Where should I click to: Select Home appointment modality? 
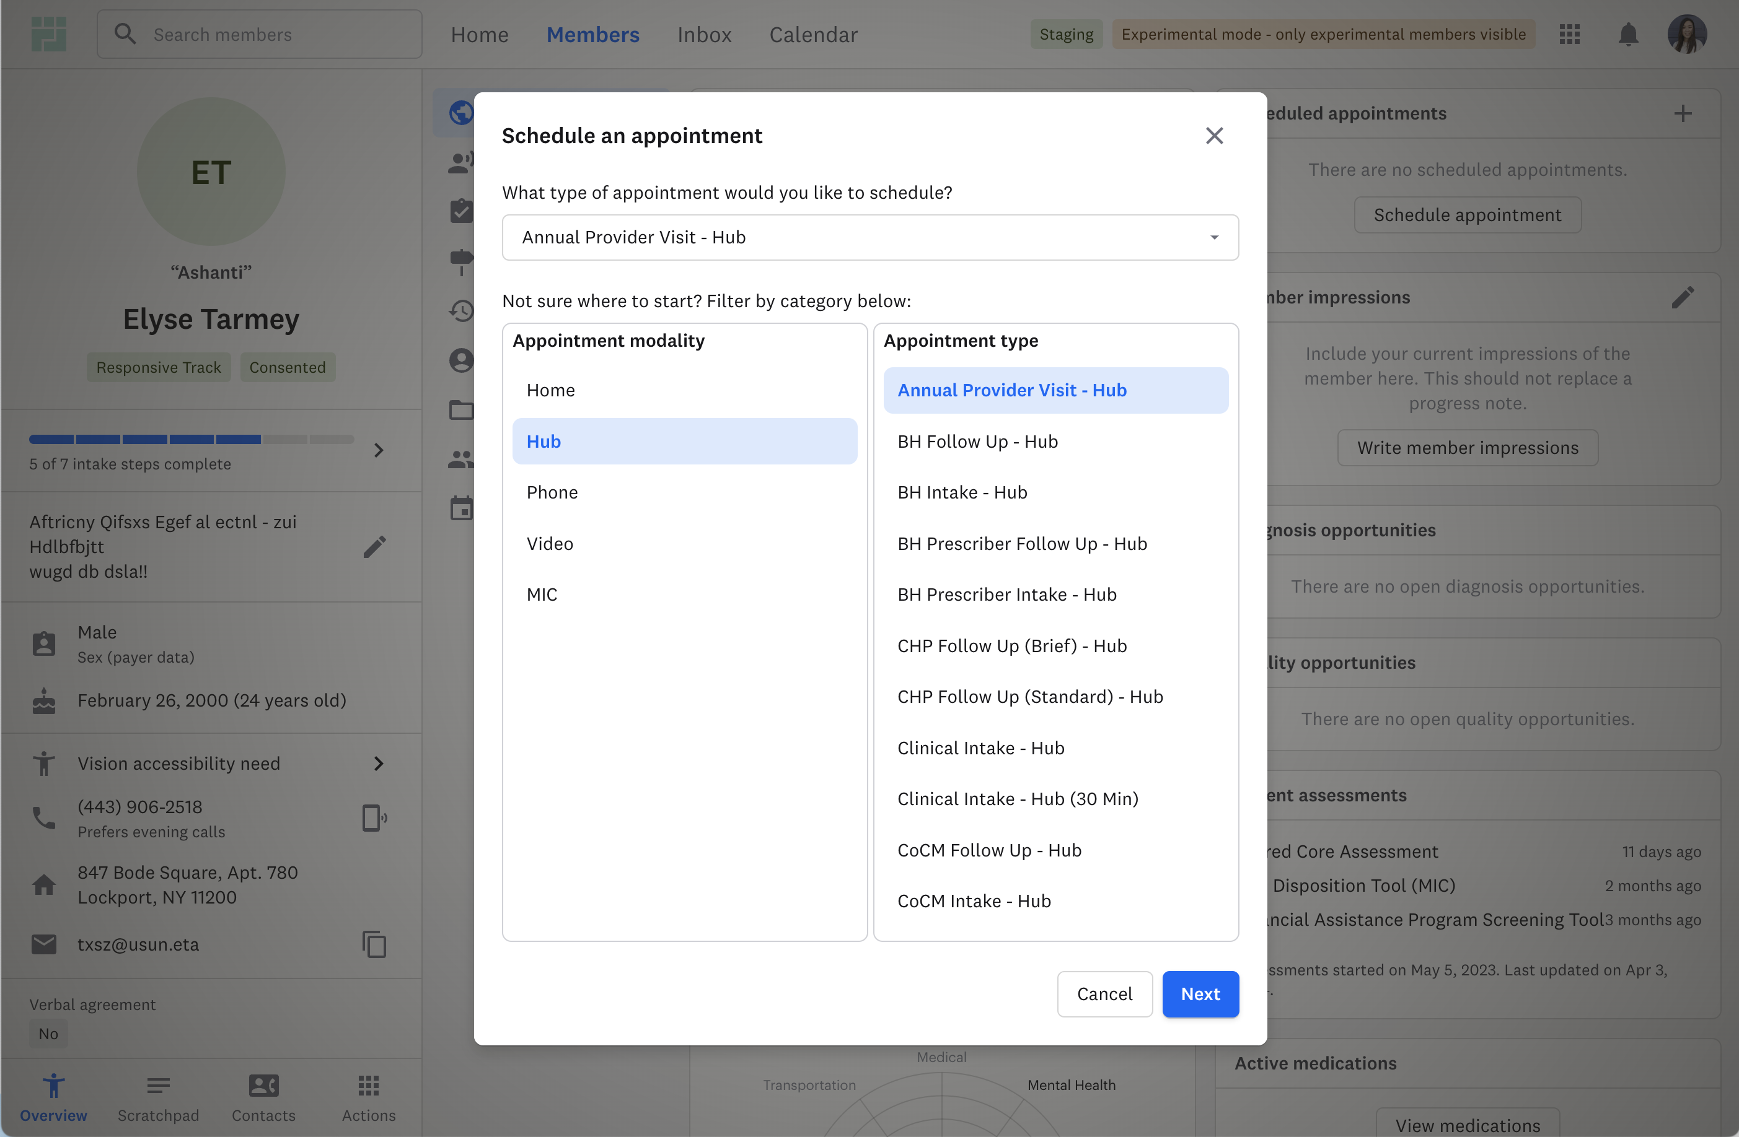pos(685,390)
